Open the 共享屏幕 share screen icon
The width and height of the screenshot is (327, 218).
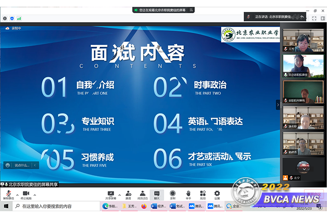coord(110,194)
